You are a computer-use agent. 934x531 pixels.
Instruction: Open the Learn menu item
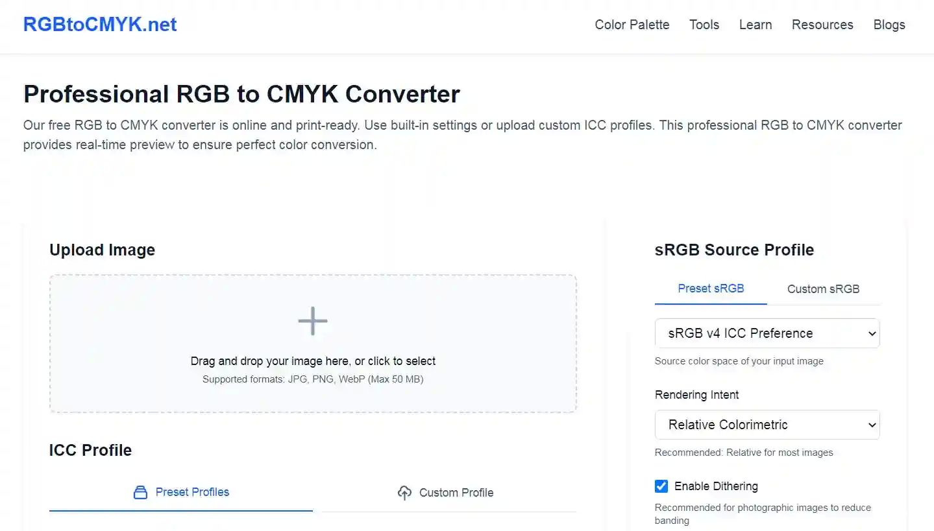pos(756,25)
